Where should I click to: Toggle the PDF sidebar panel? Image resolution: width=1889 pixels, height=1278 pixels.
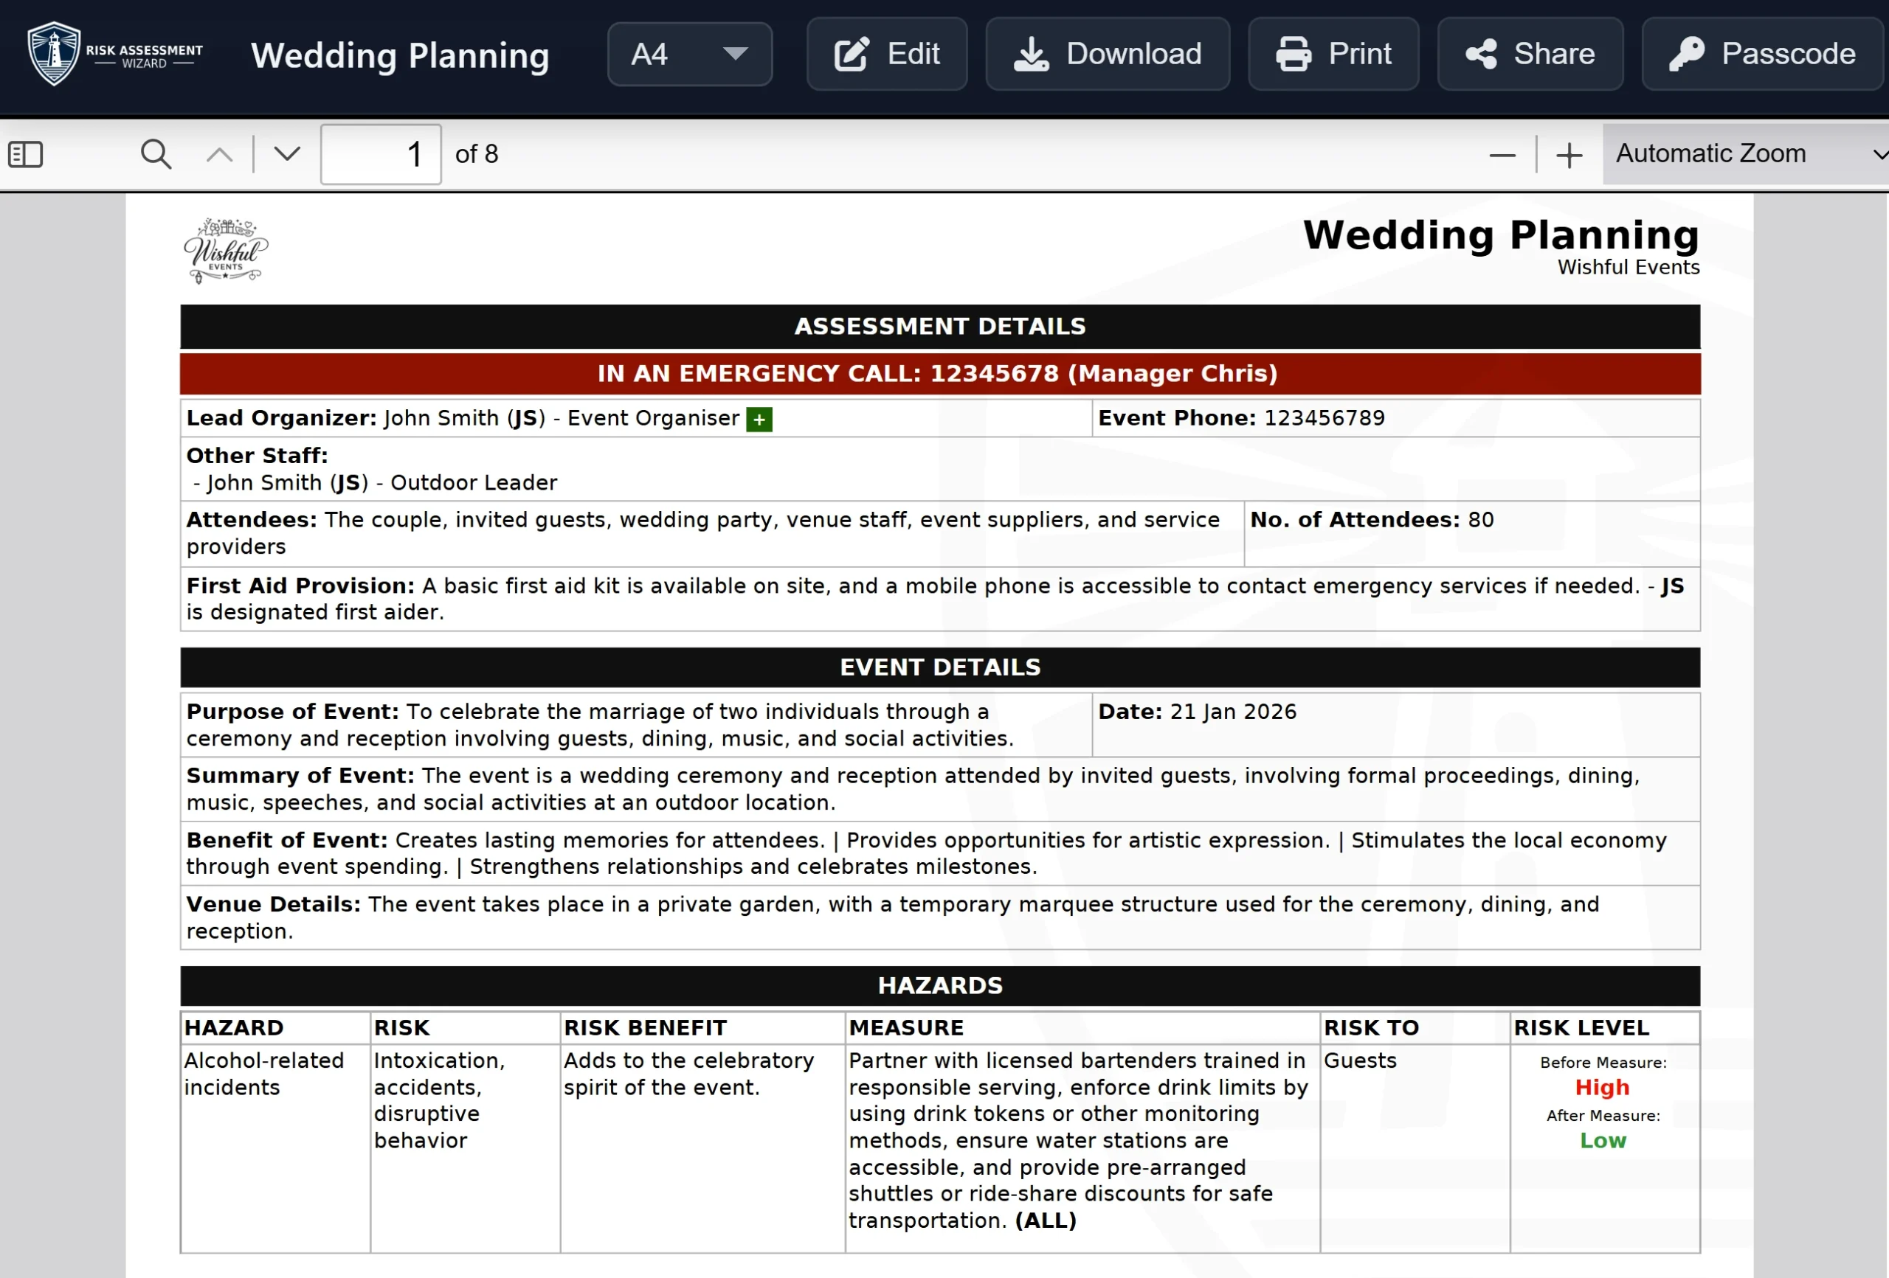tap(25, 154)
